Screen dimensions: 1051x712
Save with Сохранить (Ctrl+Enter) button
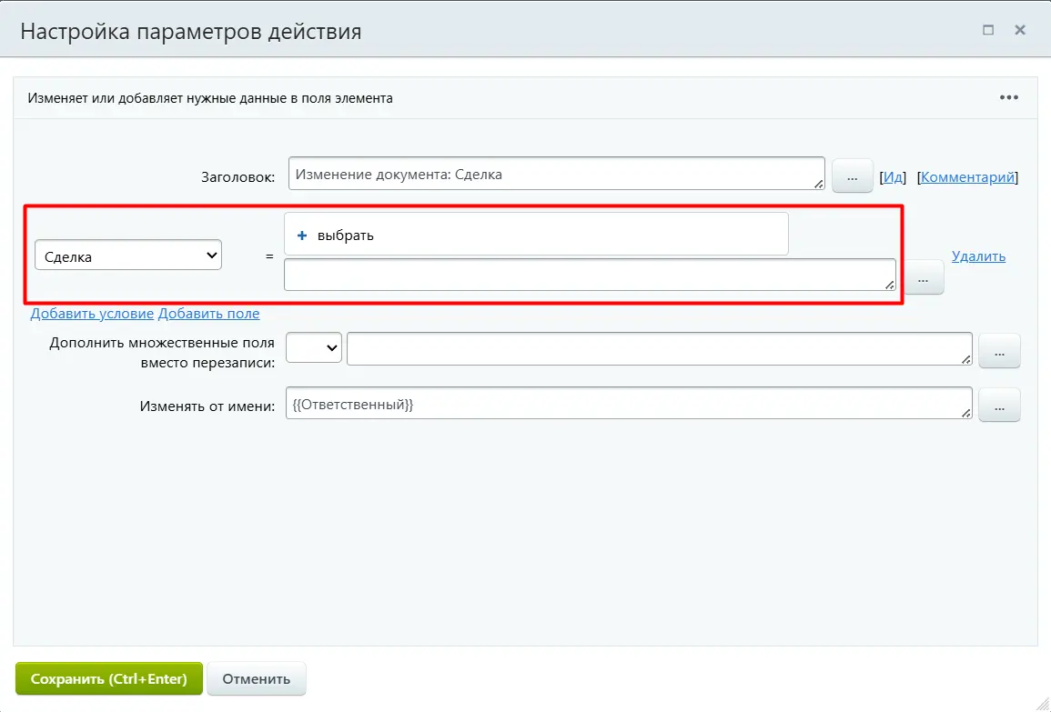[x=108, y=678]
